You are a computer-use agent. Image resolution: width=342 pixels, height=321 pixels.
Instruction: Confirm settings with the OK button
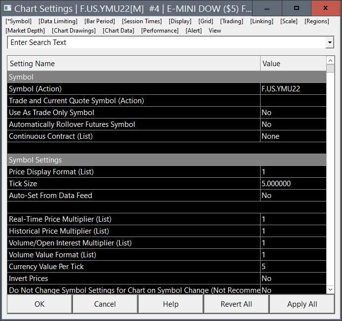(39, 304)
